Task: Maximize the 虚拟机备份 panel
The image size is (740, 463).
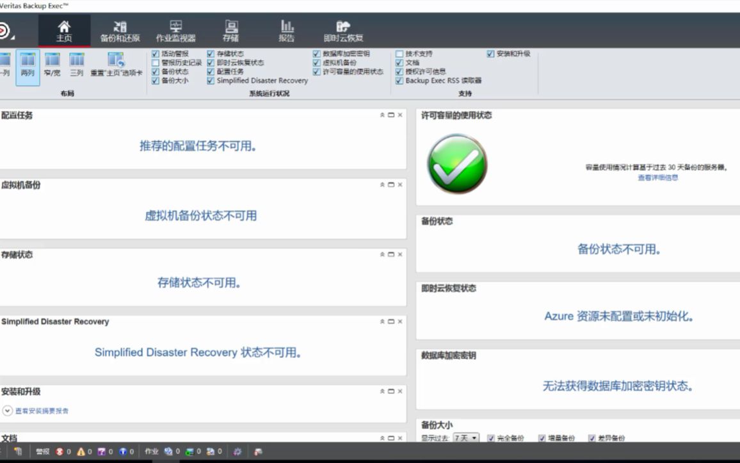Action: pos(390,185)
